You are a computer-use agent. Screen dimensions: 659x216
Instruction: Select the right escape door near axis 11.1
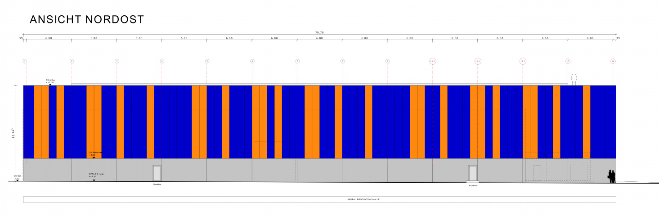472,173
